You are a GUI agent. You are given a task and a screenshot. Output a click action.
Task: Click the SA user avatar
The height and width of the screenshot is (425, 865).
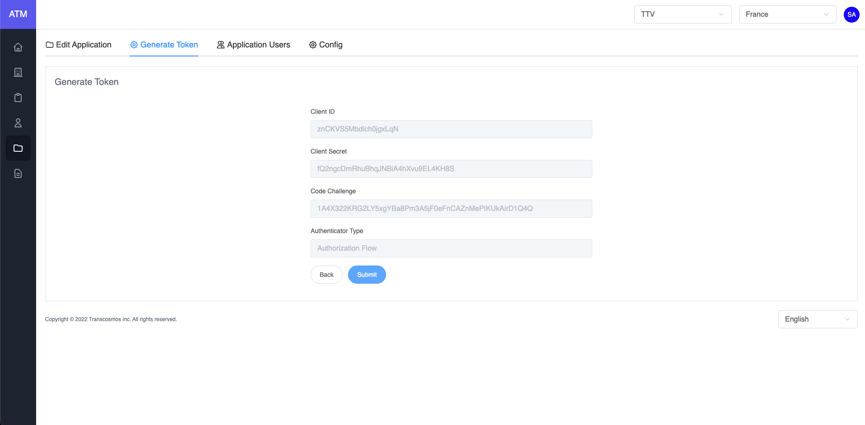click(851, 14)
